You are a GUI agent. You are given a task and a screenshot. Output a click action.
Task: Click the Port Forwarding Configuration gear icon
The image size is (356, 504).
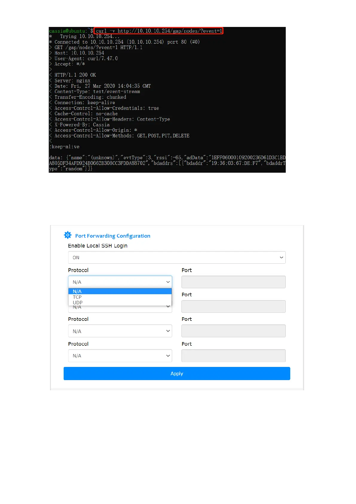[68, 235]
